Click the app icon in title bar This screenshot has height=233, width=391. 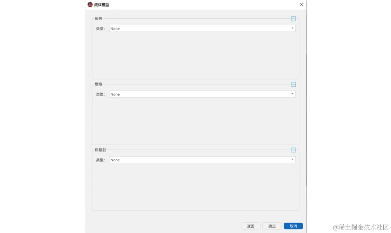click(90, 5)
